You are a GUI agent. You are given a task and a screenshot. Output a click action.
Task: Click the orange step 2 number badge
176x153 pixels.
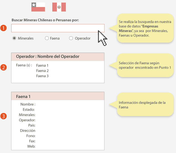click(4, 68)
